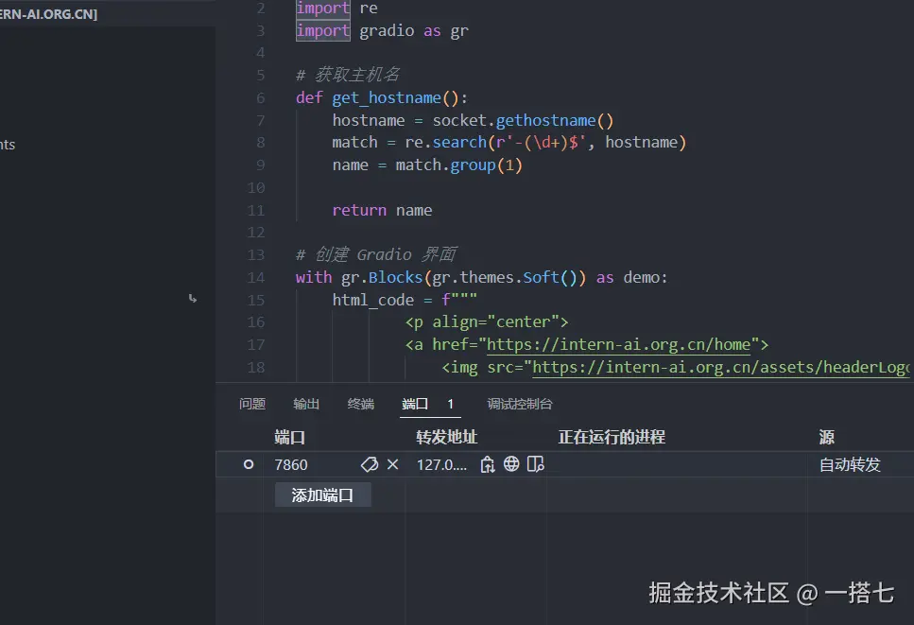This screenshot has height=625, width=914.
Task: Set a label for port 7860
Action: coord(370,464)
